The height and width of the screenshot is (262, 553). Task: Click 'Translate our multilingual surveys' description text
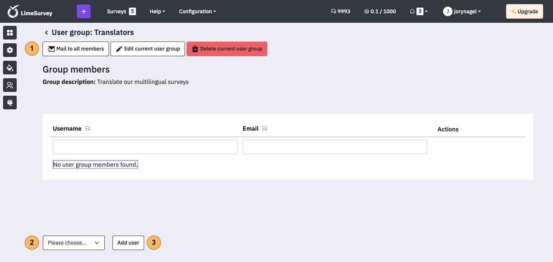pos(143,82)
